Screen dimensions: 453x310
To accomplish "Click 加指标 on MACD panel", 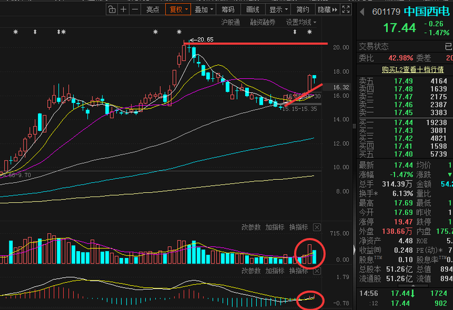I will tap(275, 271).
